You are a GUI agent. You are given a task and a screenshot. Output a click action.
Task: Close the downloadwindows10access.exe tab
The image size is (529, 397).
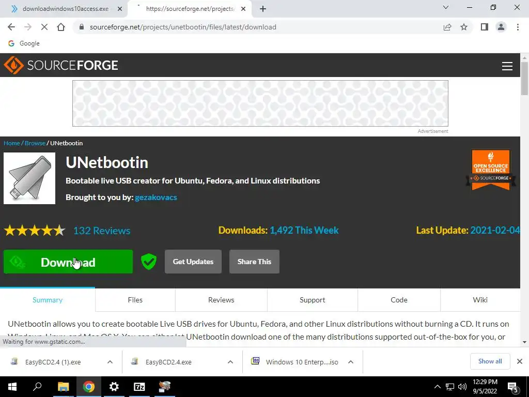[x=120, y=9]
